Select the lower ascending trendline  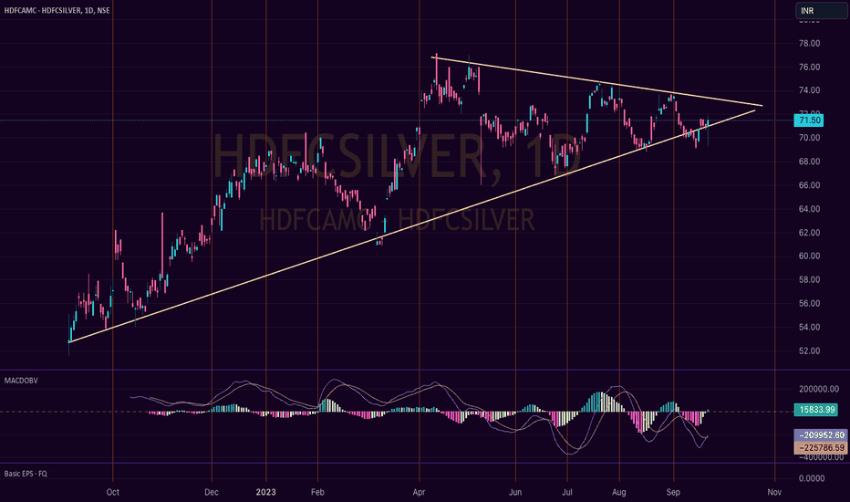click(412, 226)
